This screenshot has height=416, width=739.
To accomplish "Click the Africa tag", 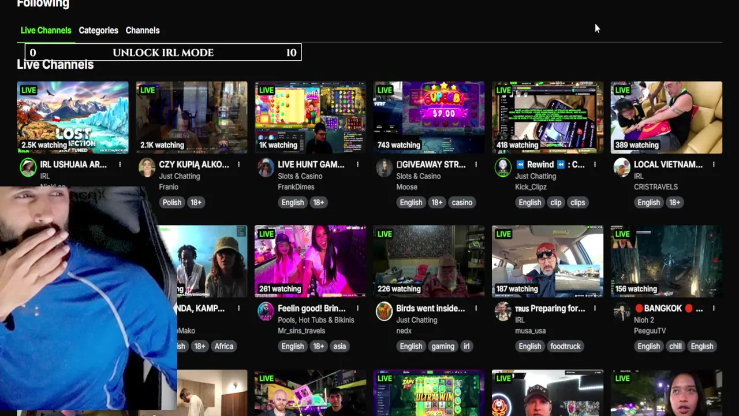I will [x=224, y=346].
